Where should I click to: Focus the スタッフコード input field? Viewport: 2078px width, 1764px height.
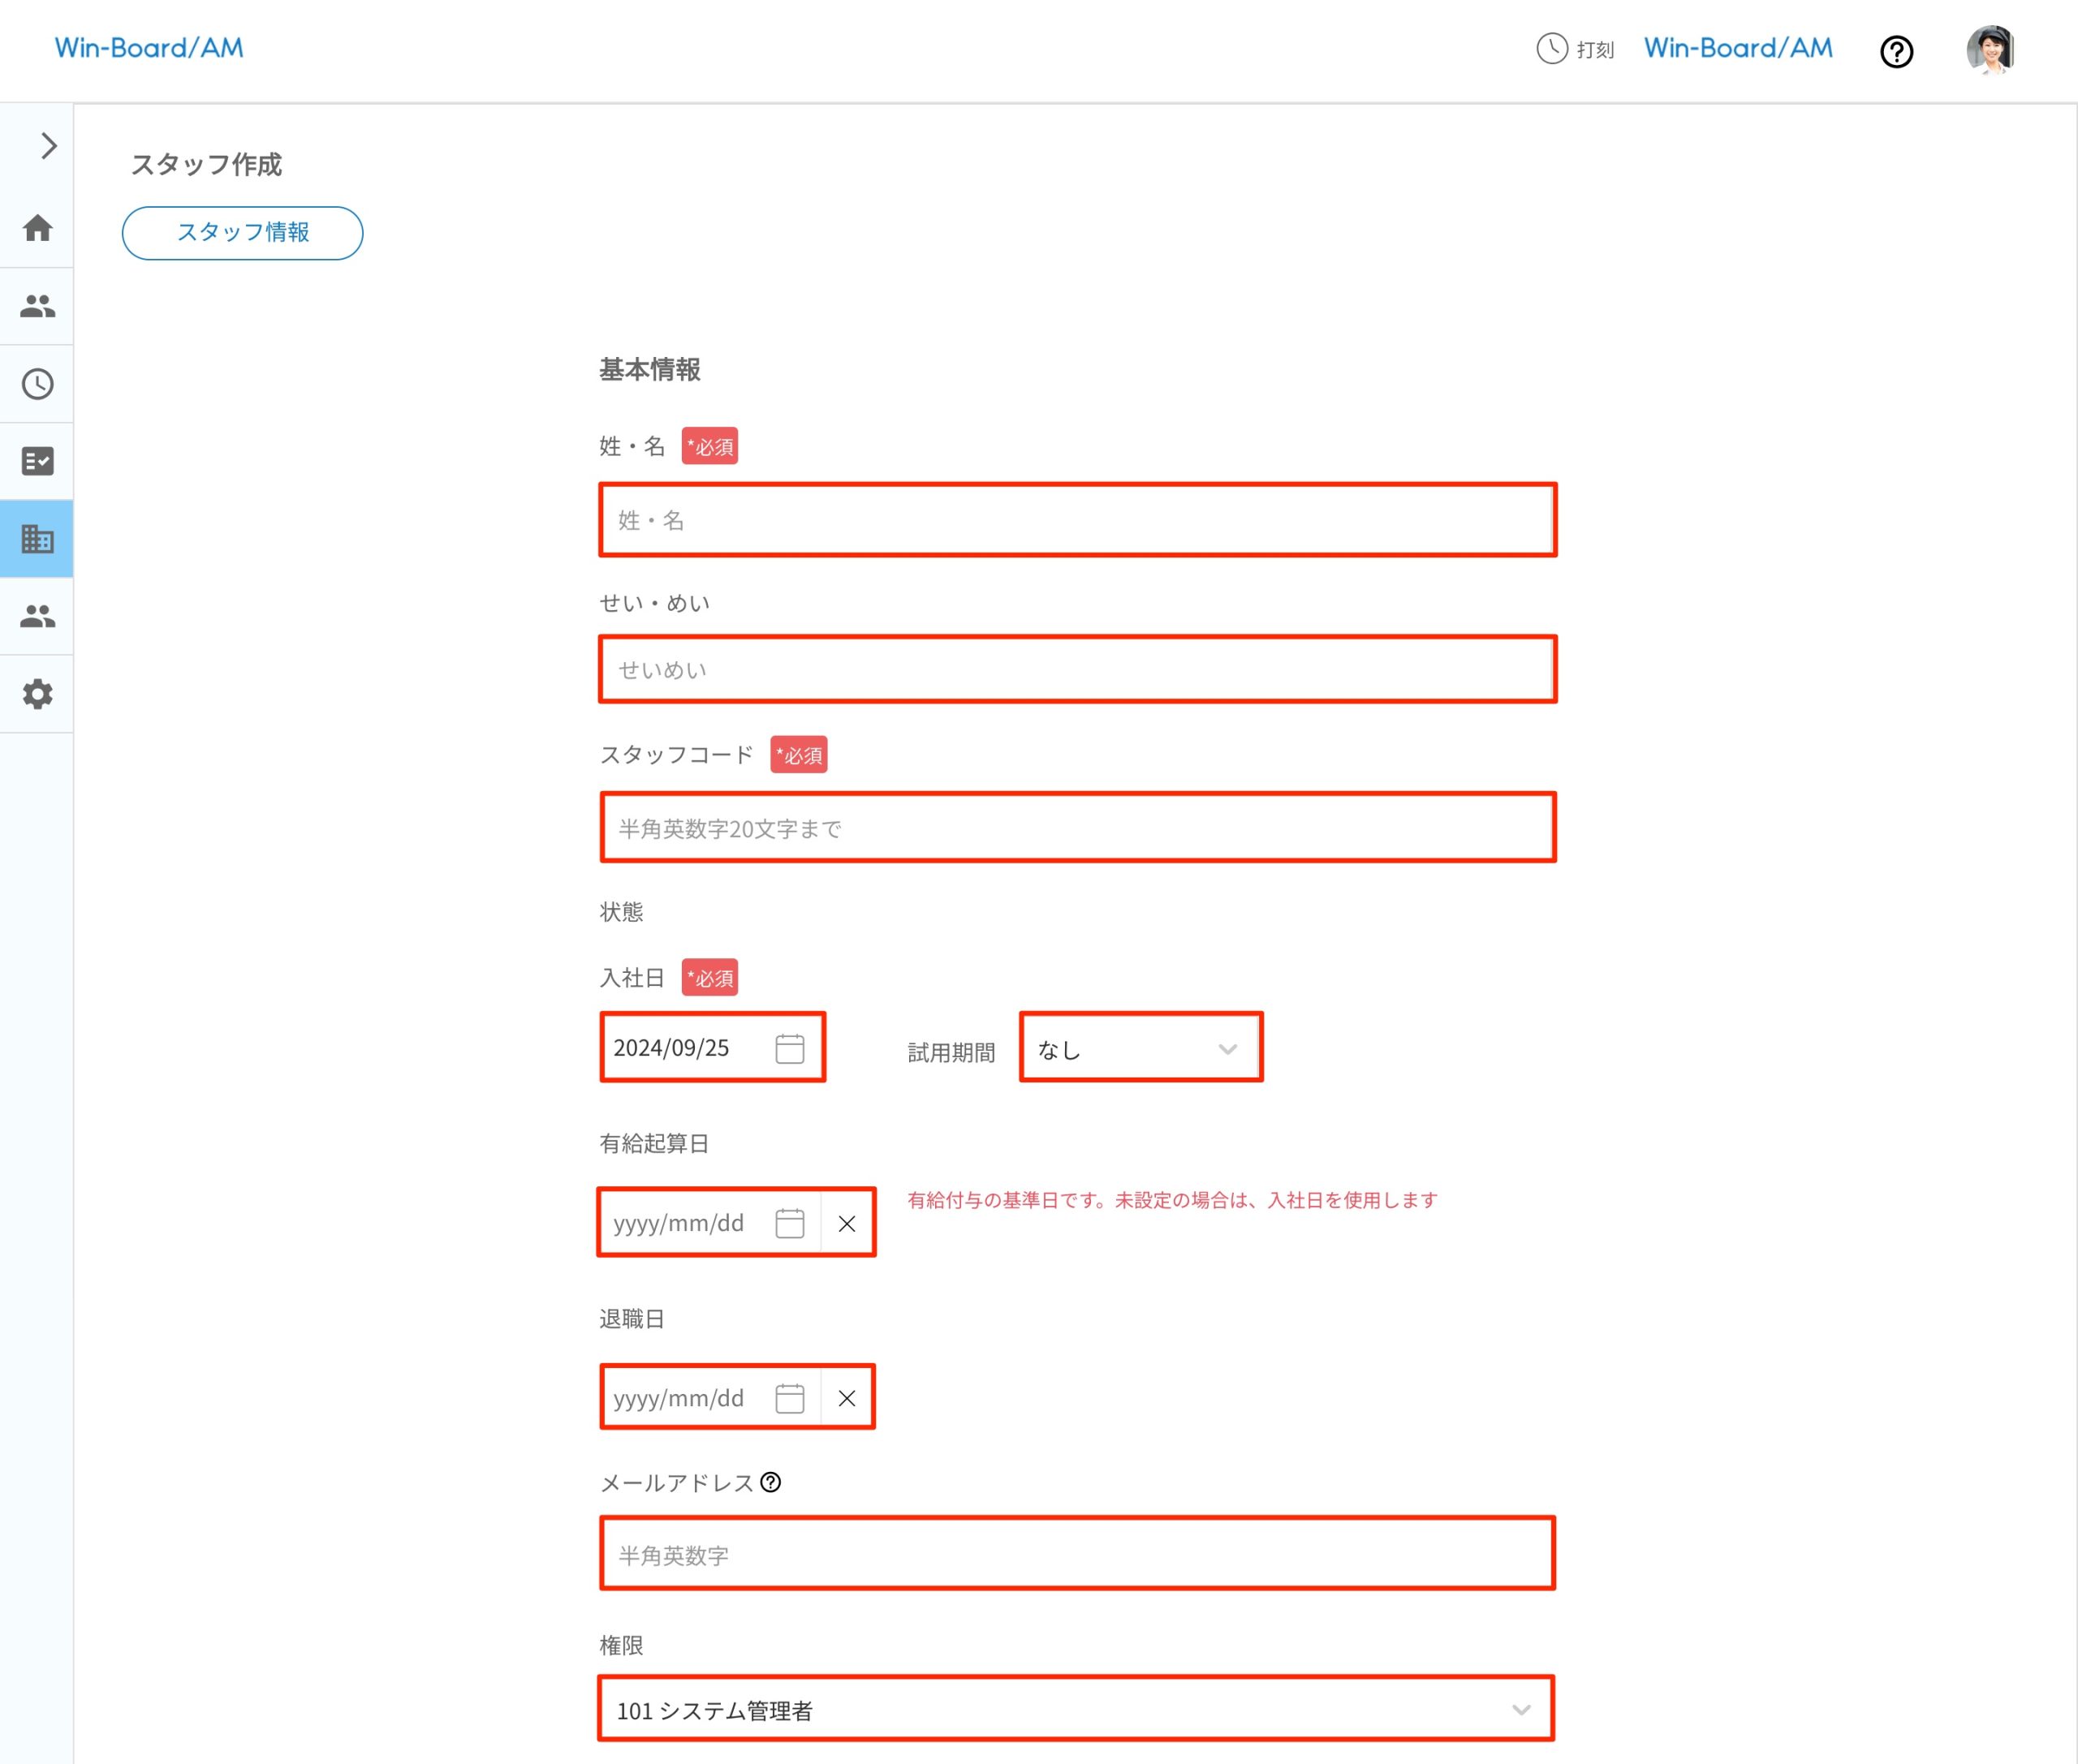(1076, 828)
